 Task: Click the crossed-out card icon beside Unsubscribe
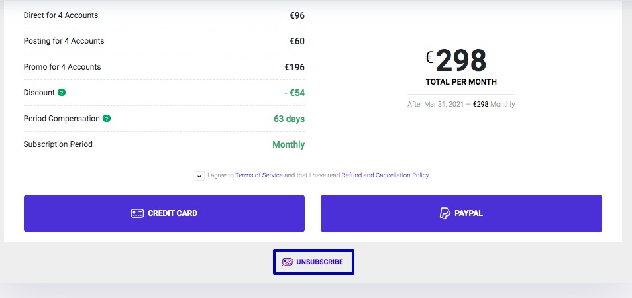coord(288,262)
